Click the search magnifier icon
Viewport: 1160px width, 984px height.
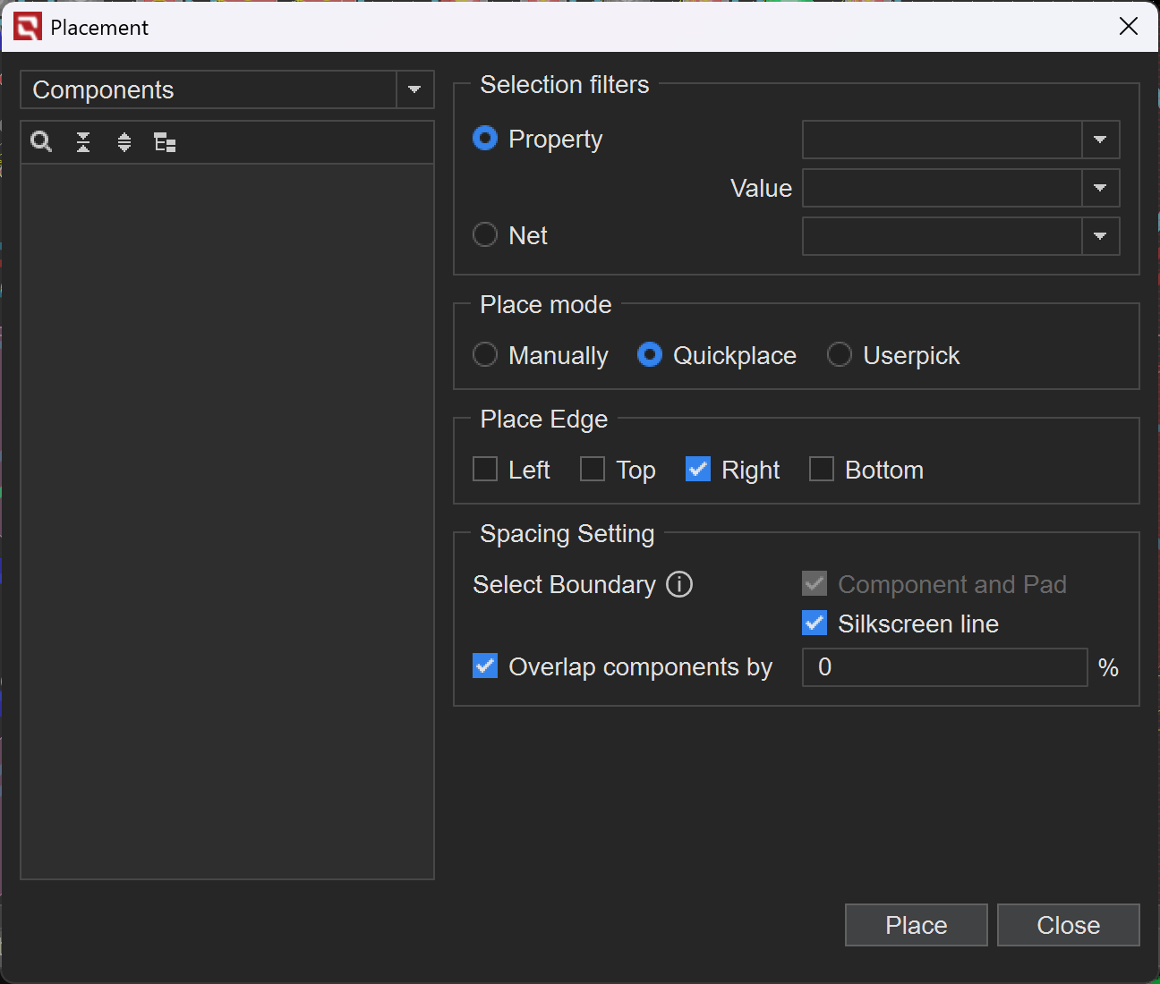pos(41,142)
